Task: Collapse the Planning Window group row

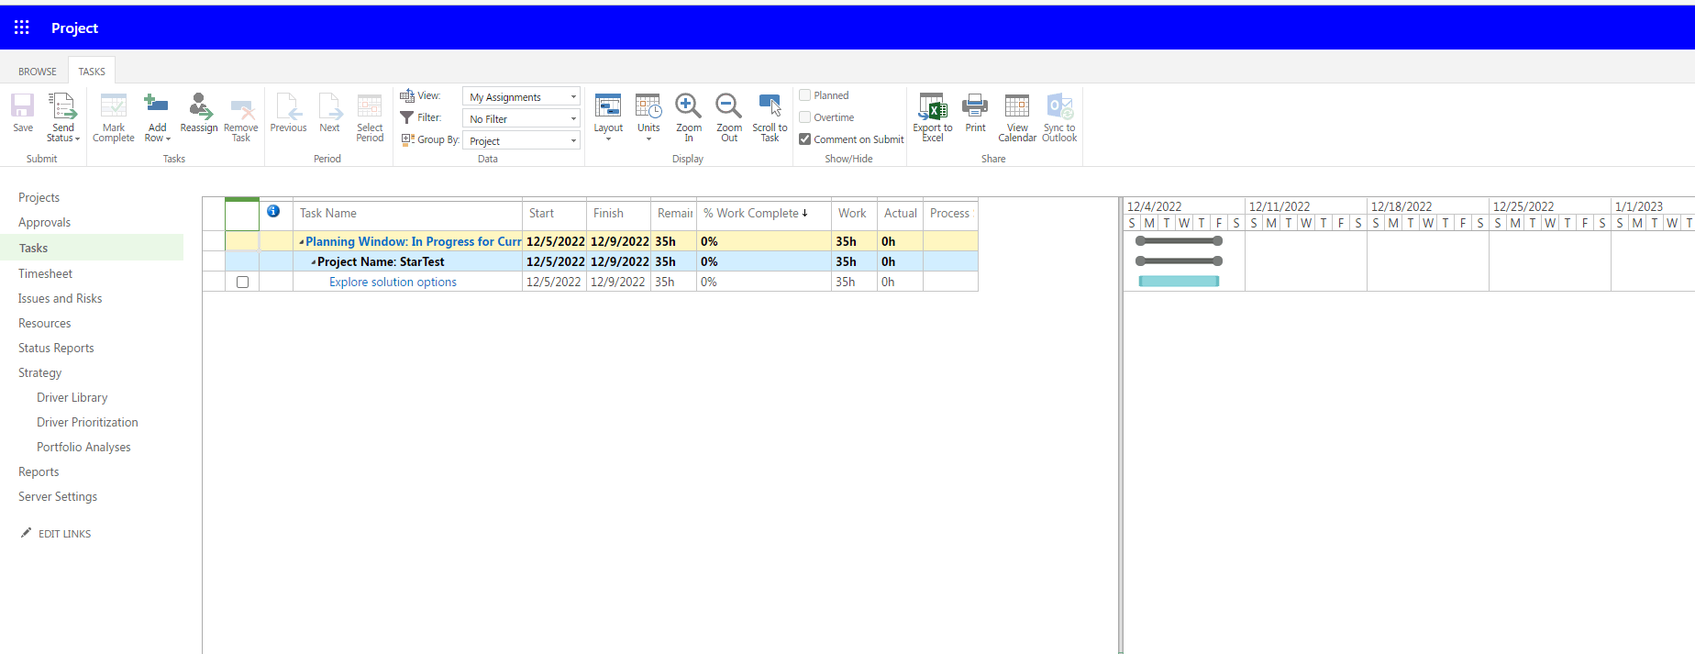Action: (x=302, y=241)
